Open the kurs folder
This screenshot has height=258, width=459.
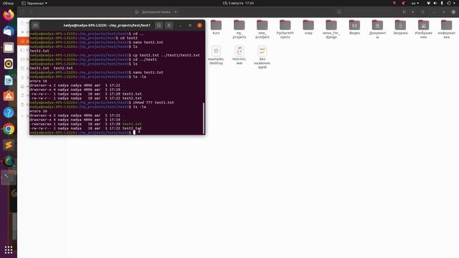216,27
